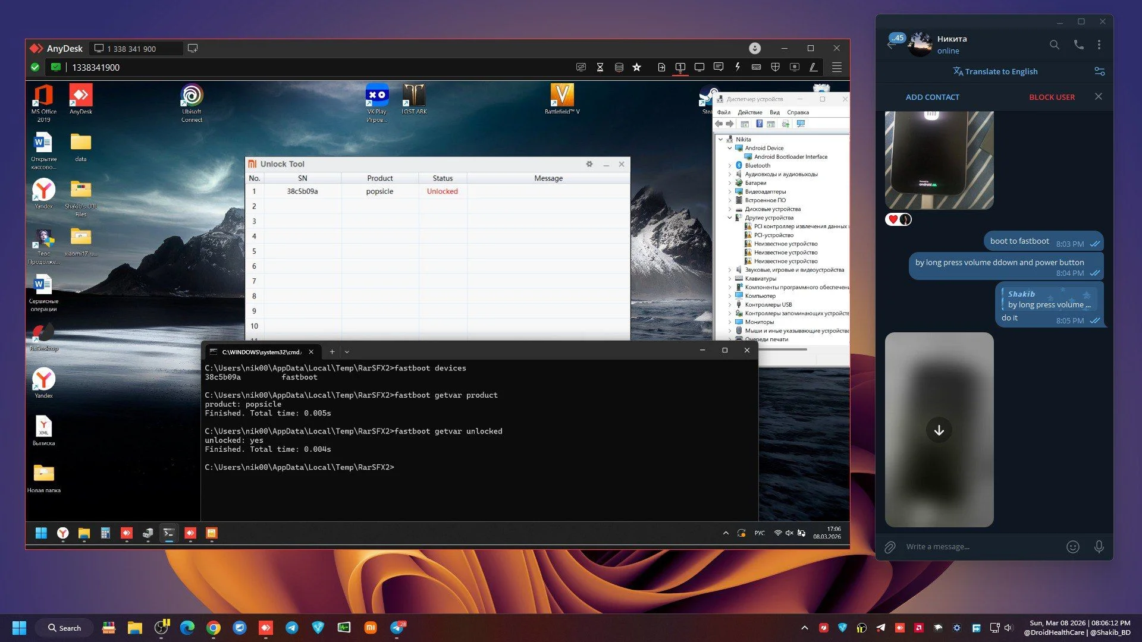This screenshot has width=1142, height=642.
Task: Expand the Bluetooth node in Device Manager
Action: tap(730, 166)
